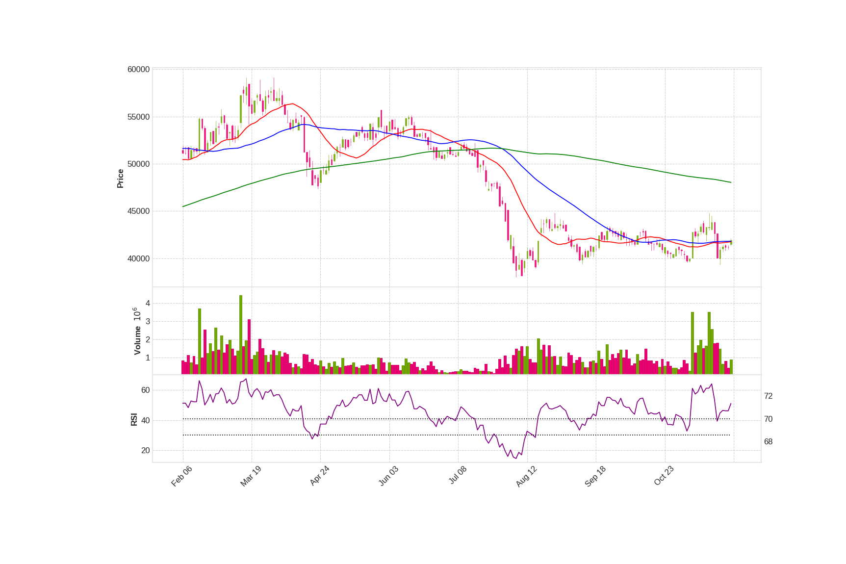Screen dimensions: 846x564
Task: Click the RSI 40 axis label
Action: tap(146, 420)
